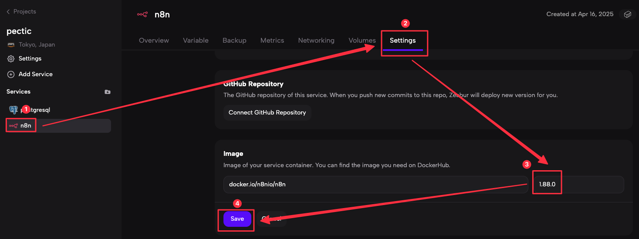
Task: Go back using the Projects chevron
Action: coord(8,12)
